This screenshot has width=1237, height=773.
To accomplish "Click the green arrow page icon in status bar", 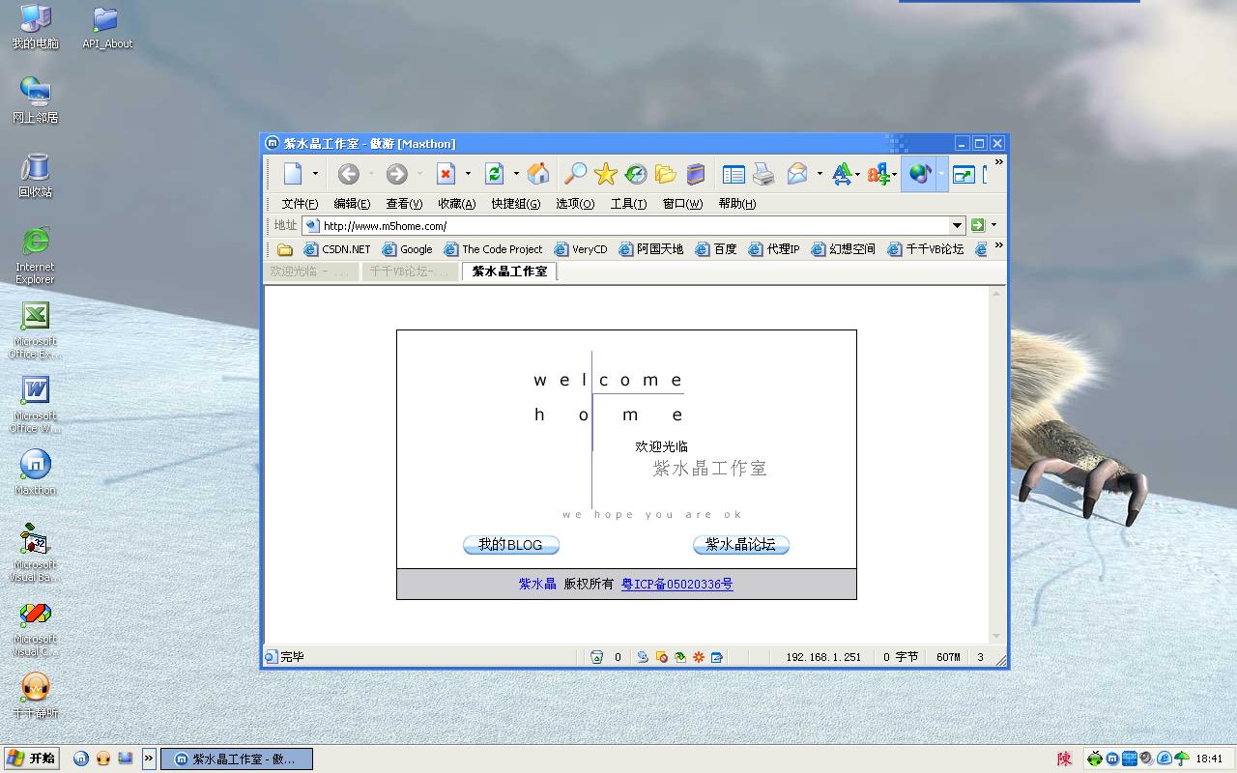I will click(x=680, y=657).
